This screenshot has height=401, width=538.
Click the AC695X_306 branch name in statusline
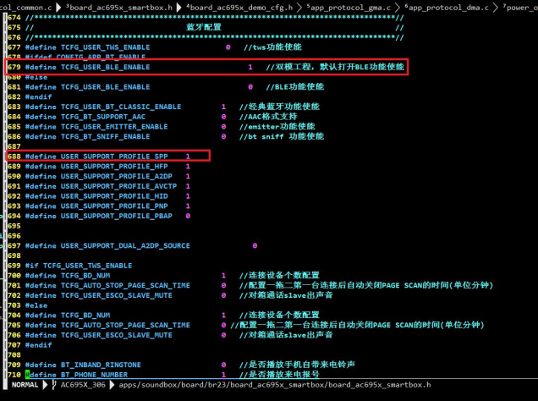tap(83, 385)
